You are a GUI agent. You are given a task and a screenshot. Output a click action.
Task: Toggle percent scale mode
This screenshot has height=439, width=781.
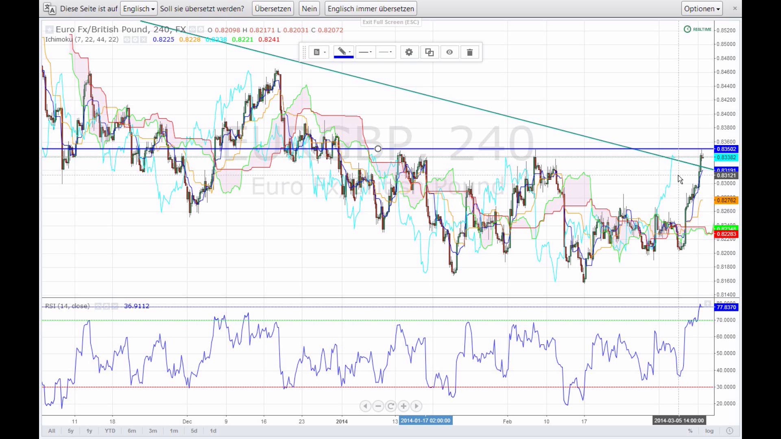[690, 431]
